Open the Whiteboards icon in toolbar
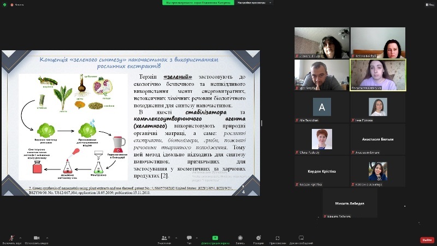This screenshot has height=246, width=437. 302,238
